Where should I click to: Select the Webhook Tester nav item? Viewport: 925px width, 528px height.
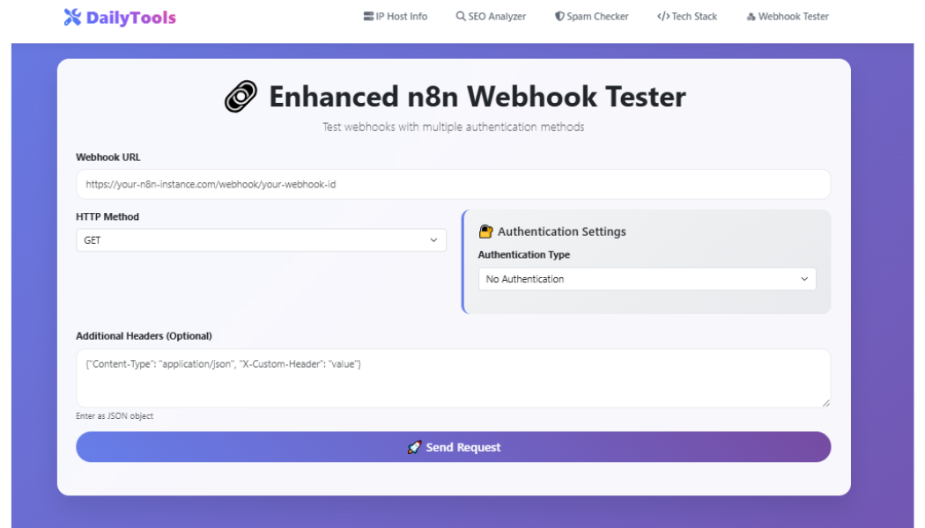point(788,17)
